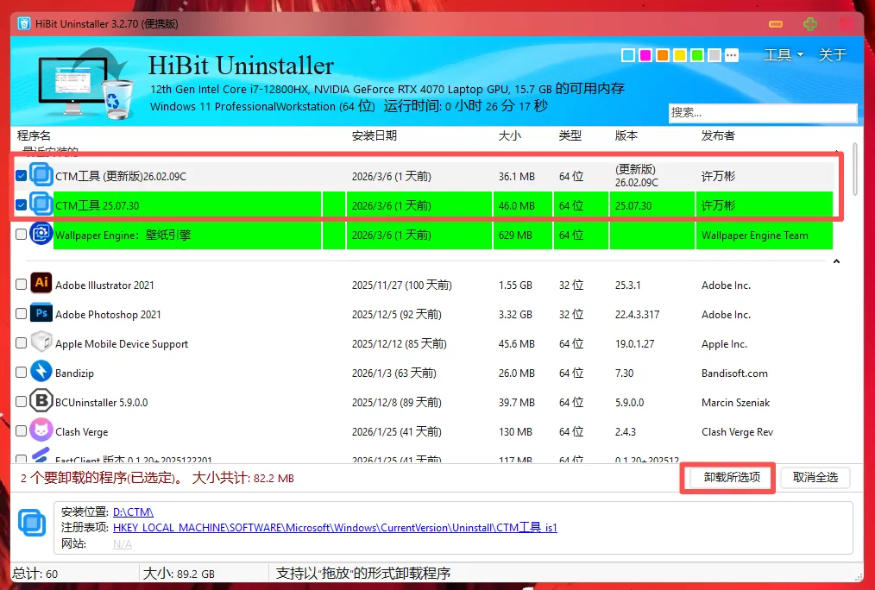The width and height of the screenshot is (875, 590).
Task: Click the CTM icon in details panel
Action: point(33,522)
